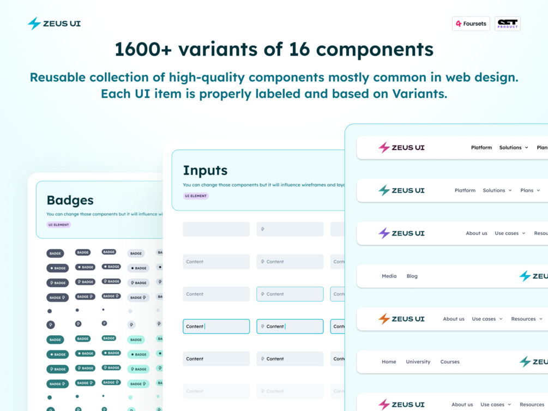Image resolution: width=548 pixels, height=411 pixels.
Task: Click light grey BADGE pill with leading dot
Action: tap(138, 268)
